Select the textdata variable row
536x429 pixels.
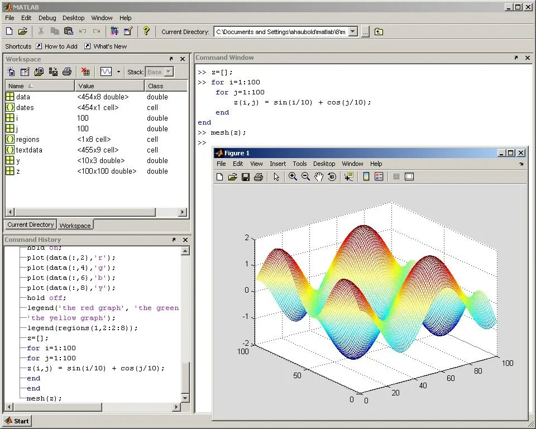tap(97, 150)
